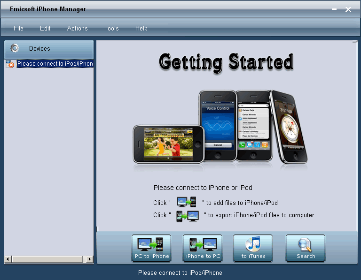Click the horizontal scrollbar thumb in Devices panel

click(48, 259)
